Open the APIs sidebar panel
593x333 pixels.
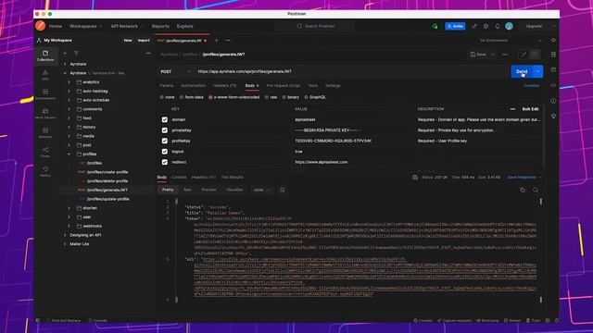tap(45, 75)
